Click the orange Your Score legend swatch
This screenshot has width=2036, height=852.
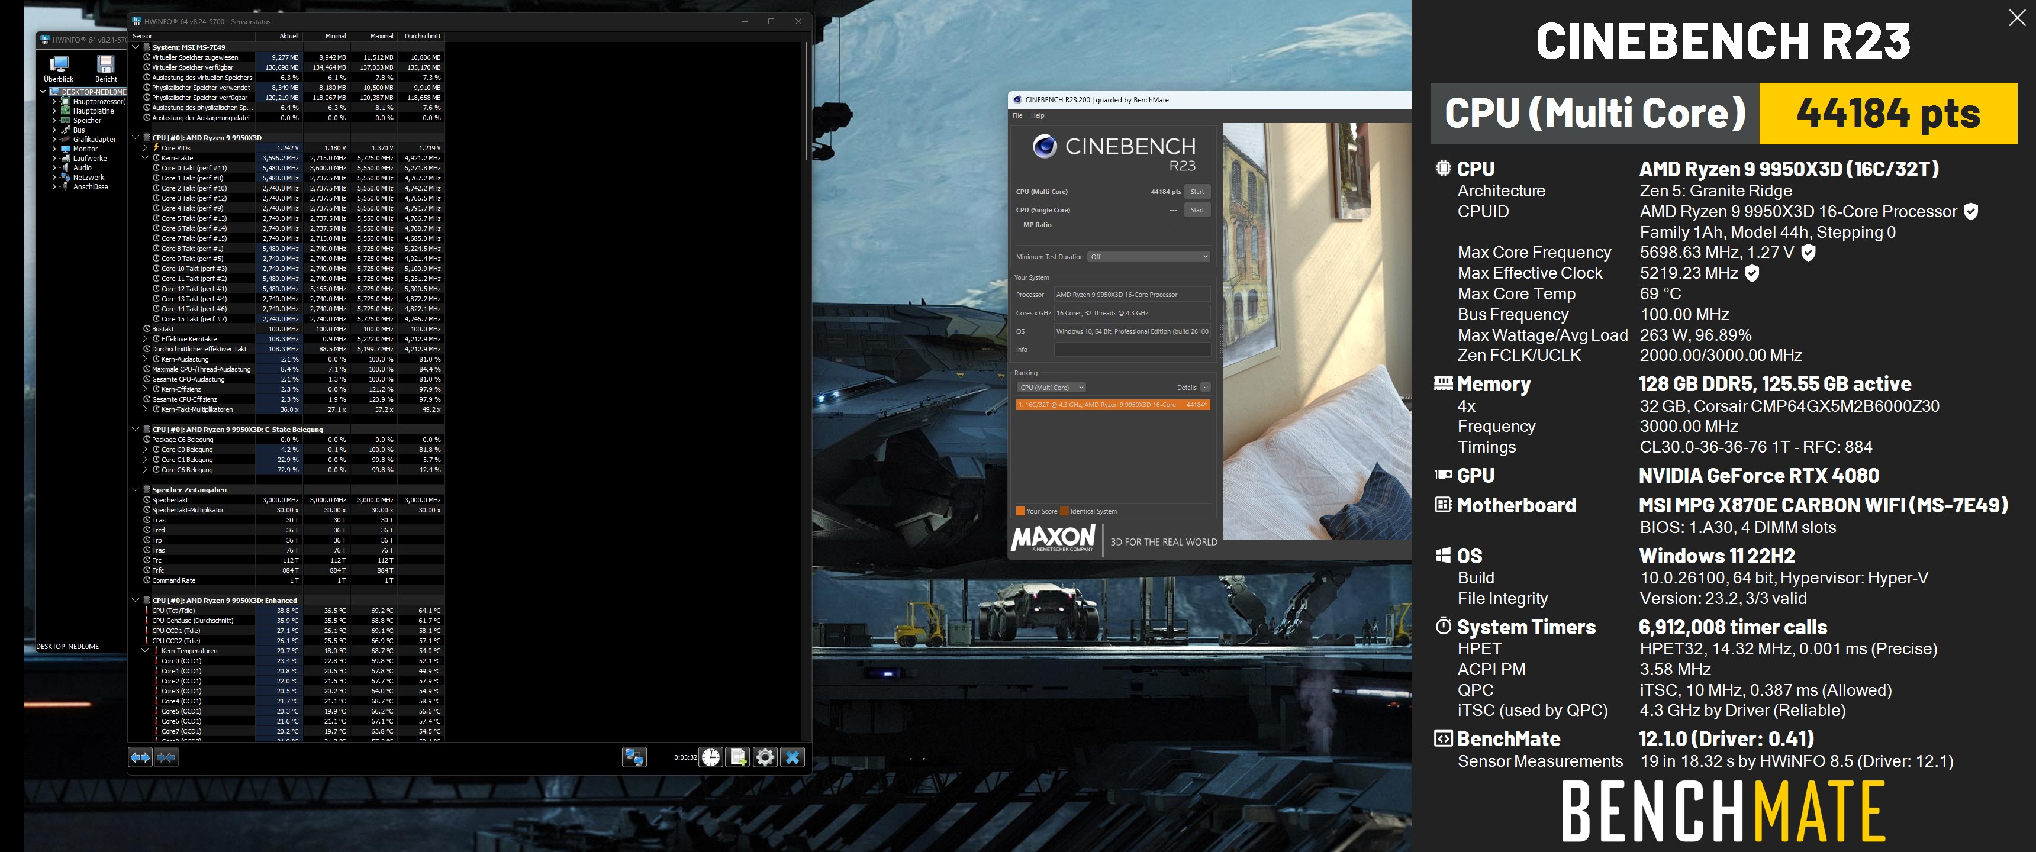point(1020,511)
